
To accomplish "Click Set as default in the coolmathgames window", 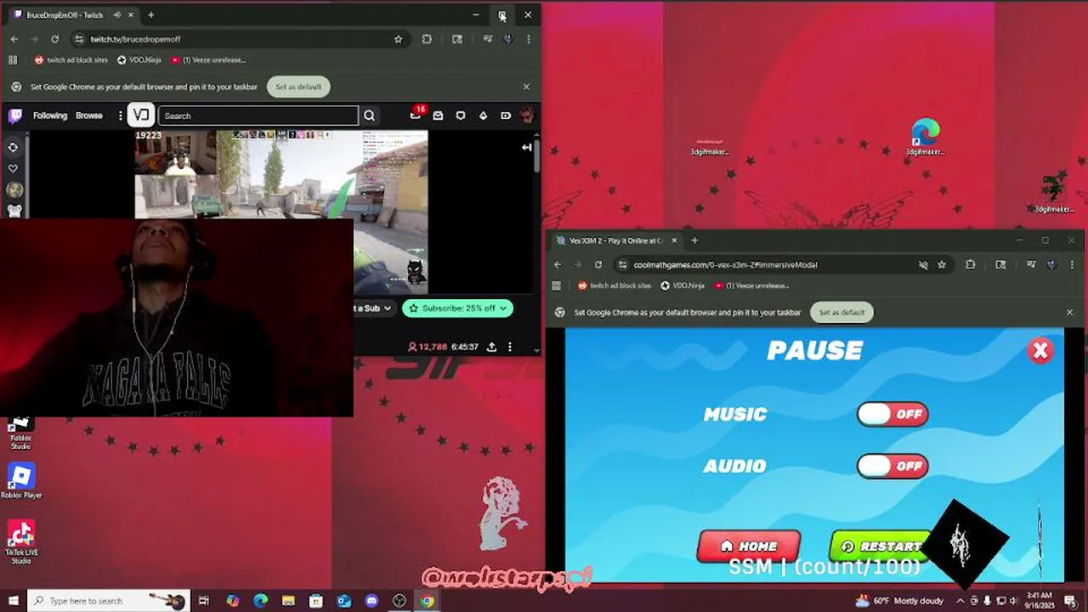I will [x=841, y=312].
